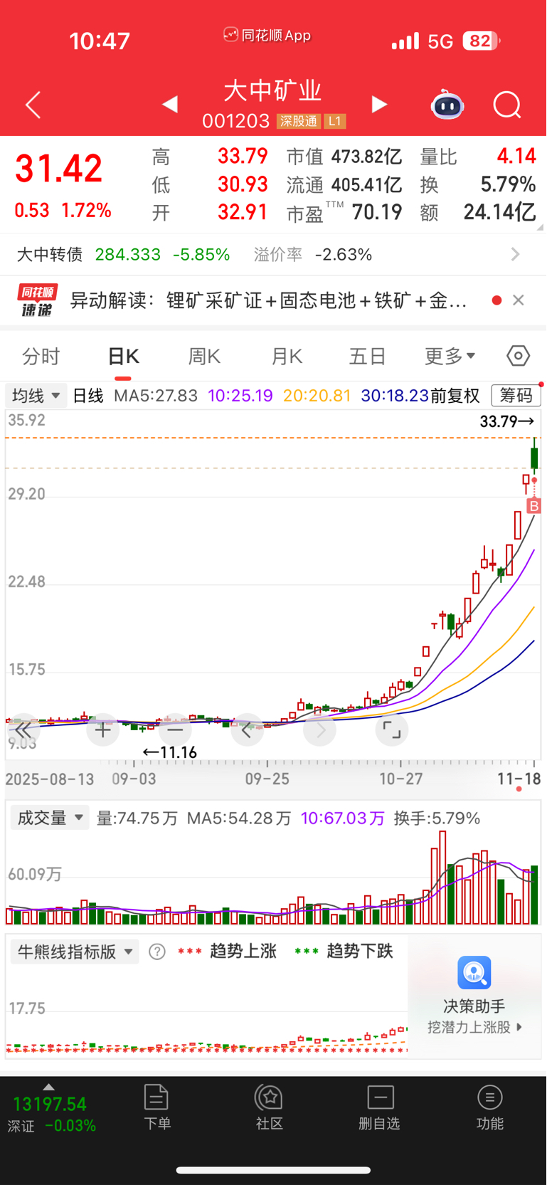Image resolution: width=547 pixels, height=1185 pixels.
Task: Open the 均线 indicator dropdown
Action: tap(36, 396)
